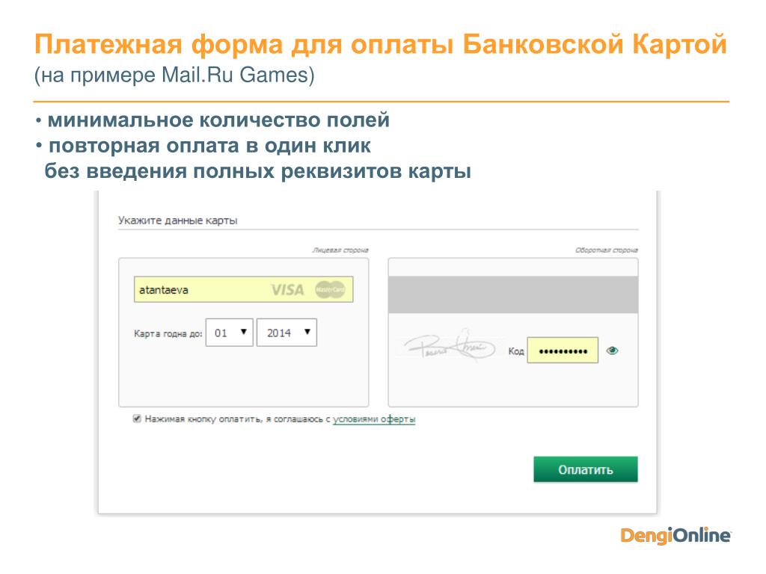Viewport: 766px width, 574px height.
Task: Click the 'Укажите данные карты' heading
Action: [x=178, y=220]
